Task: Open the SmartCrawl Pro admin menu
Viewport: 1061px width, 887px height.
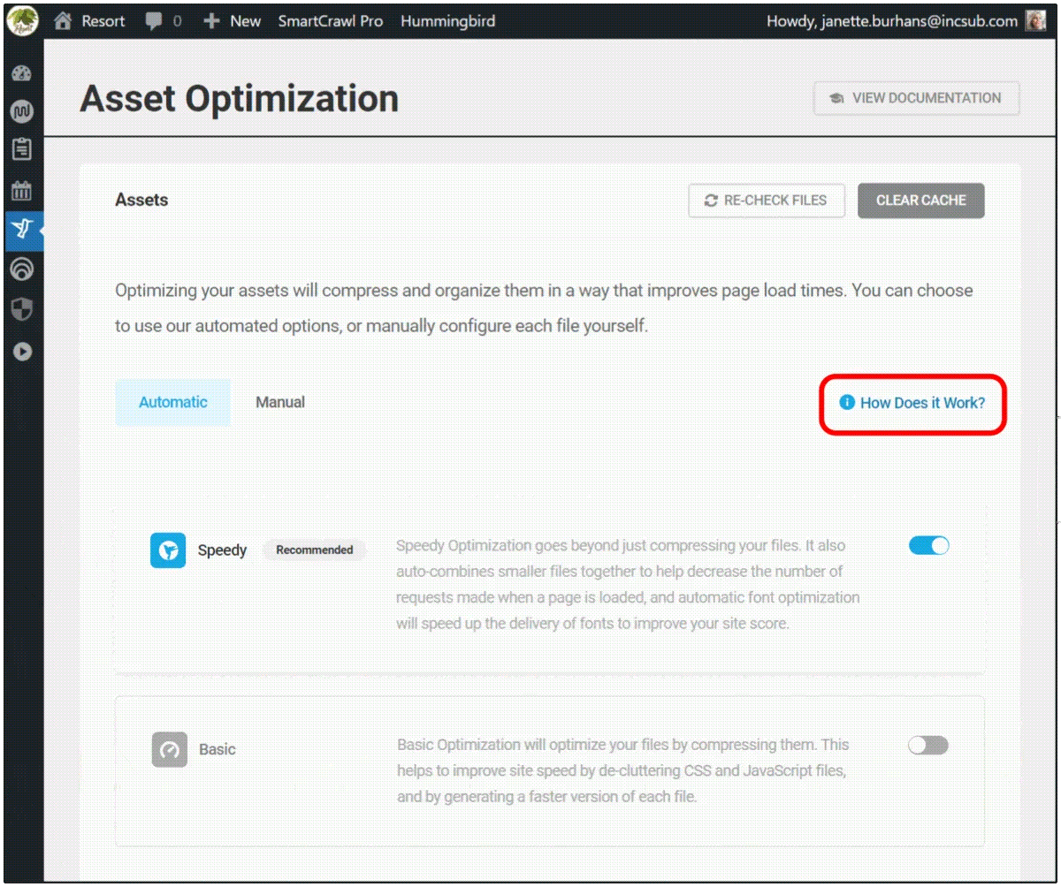Action: click(x=331, y=20)
